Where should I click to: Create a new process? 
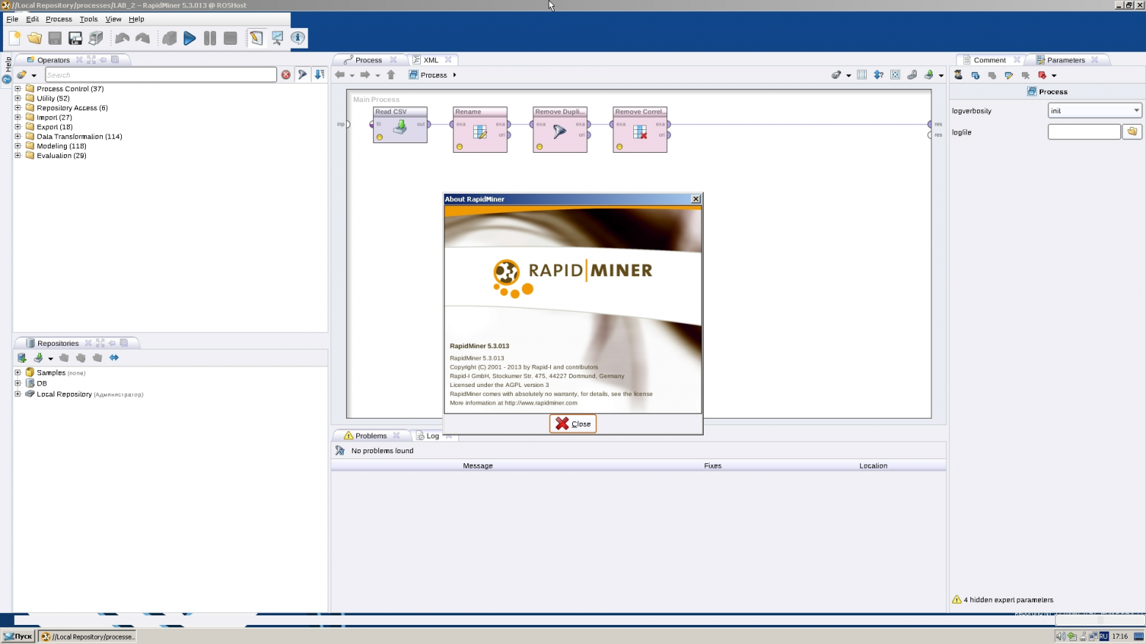point(13,37)
